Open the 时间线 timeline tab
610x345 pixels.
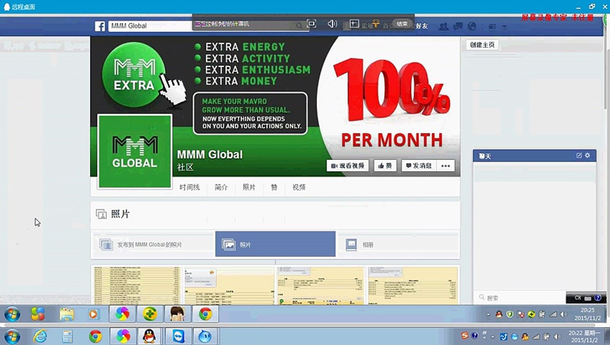pos(190,187)
